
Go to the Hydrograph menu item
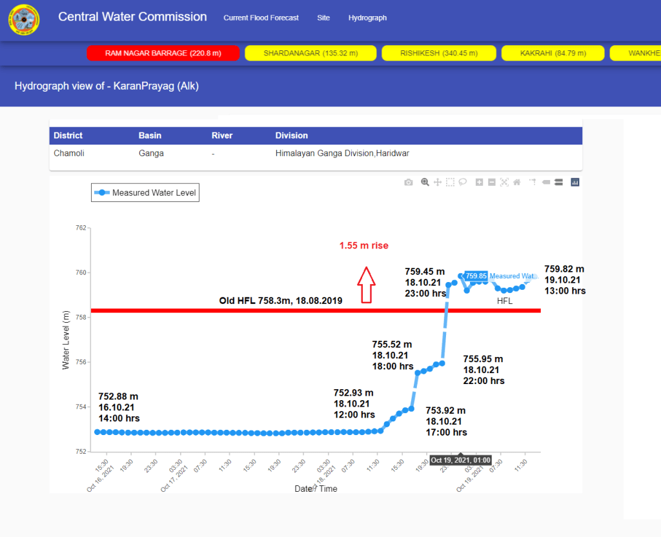pos(367,18)
